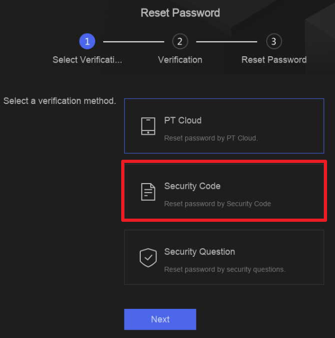Image resolution: width=335 pixels, height=338 pixels.
Task: Click the step 3 circle indicator
Action: (274, 41)
